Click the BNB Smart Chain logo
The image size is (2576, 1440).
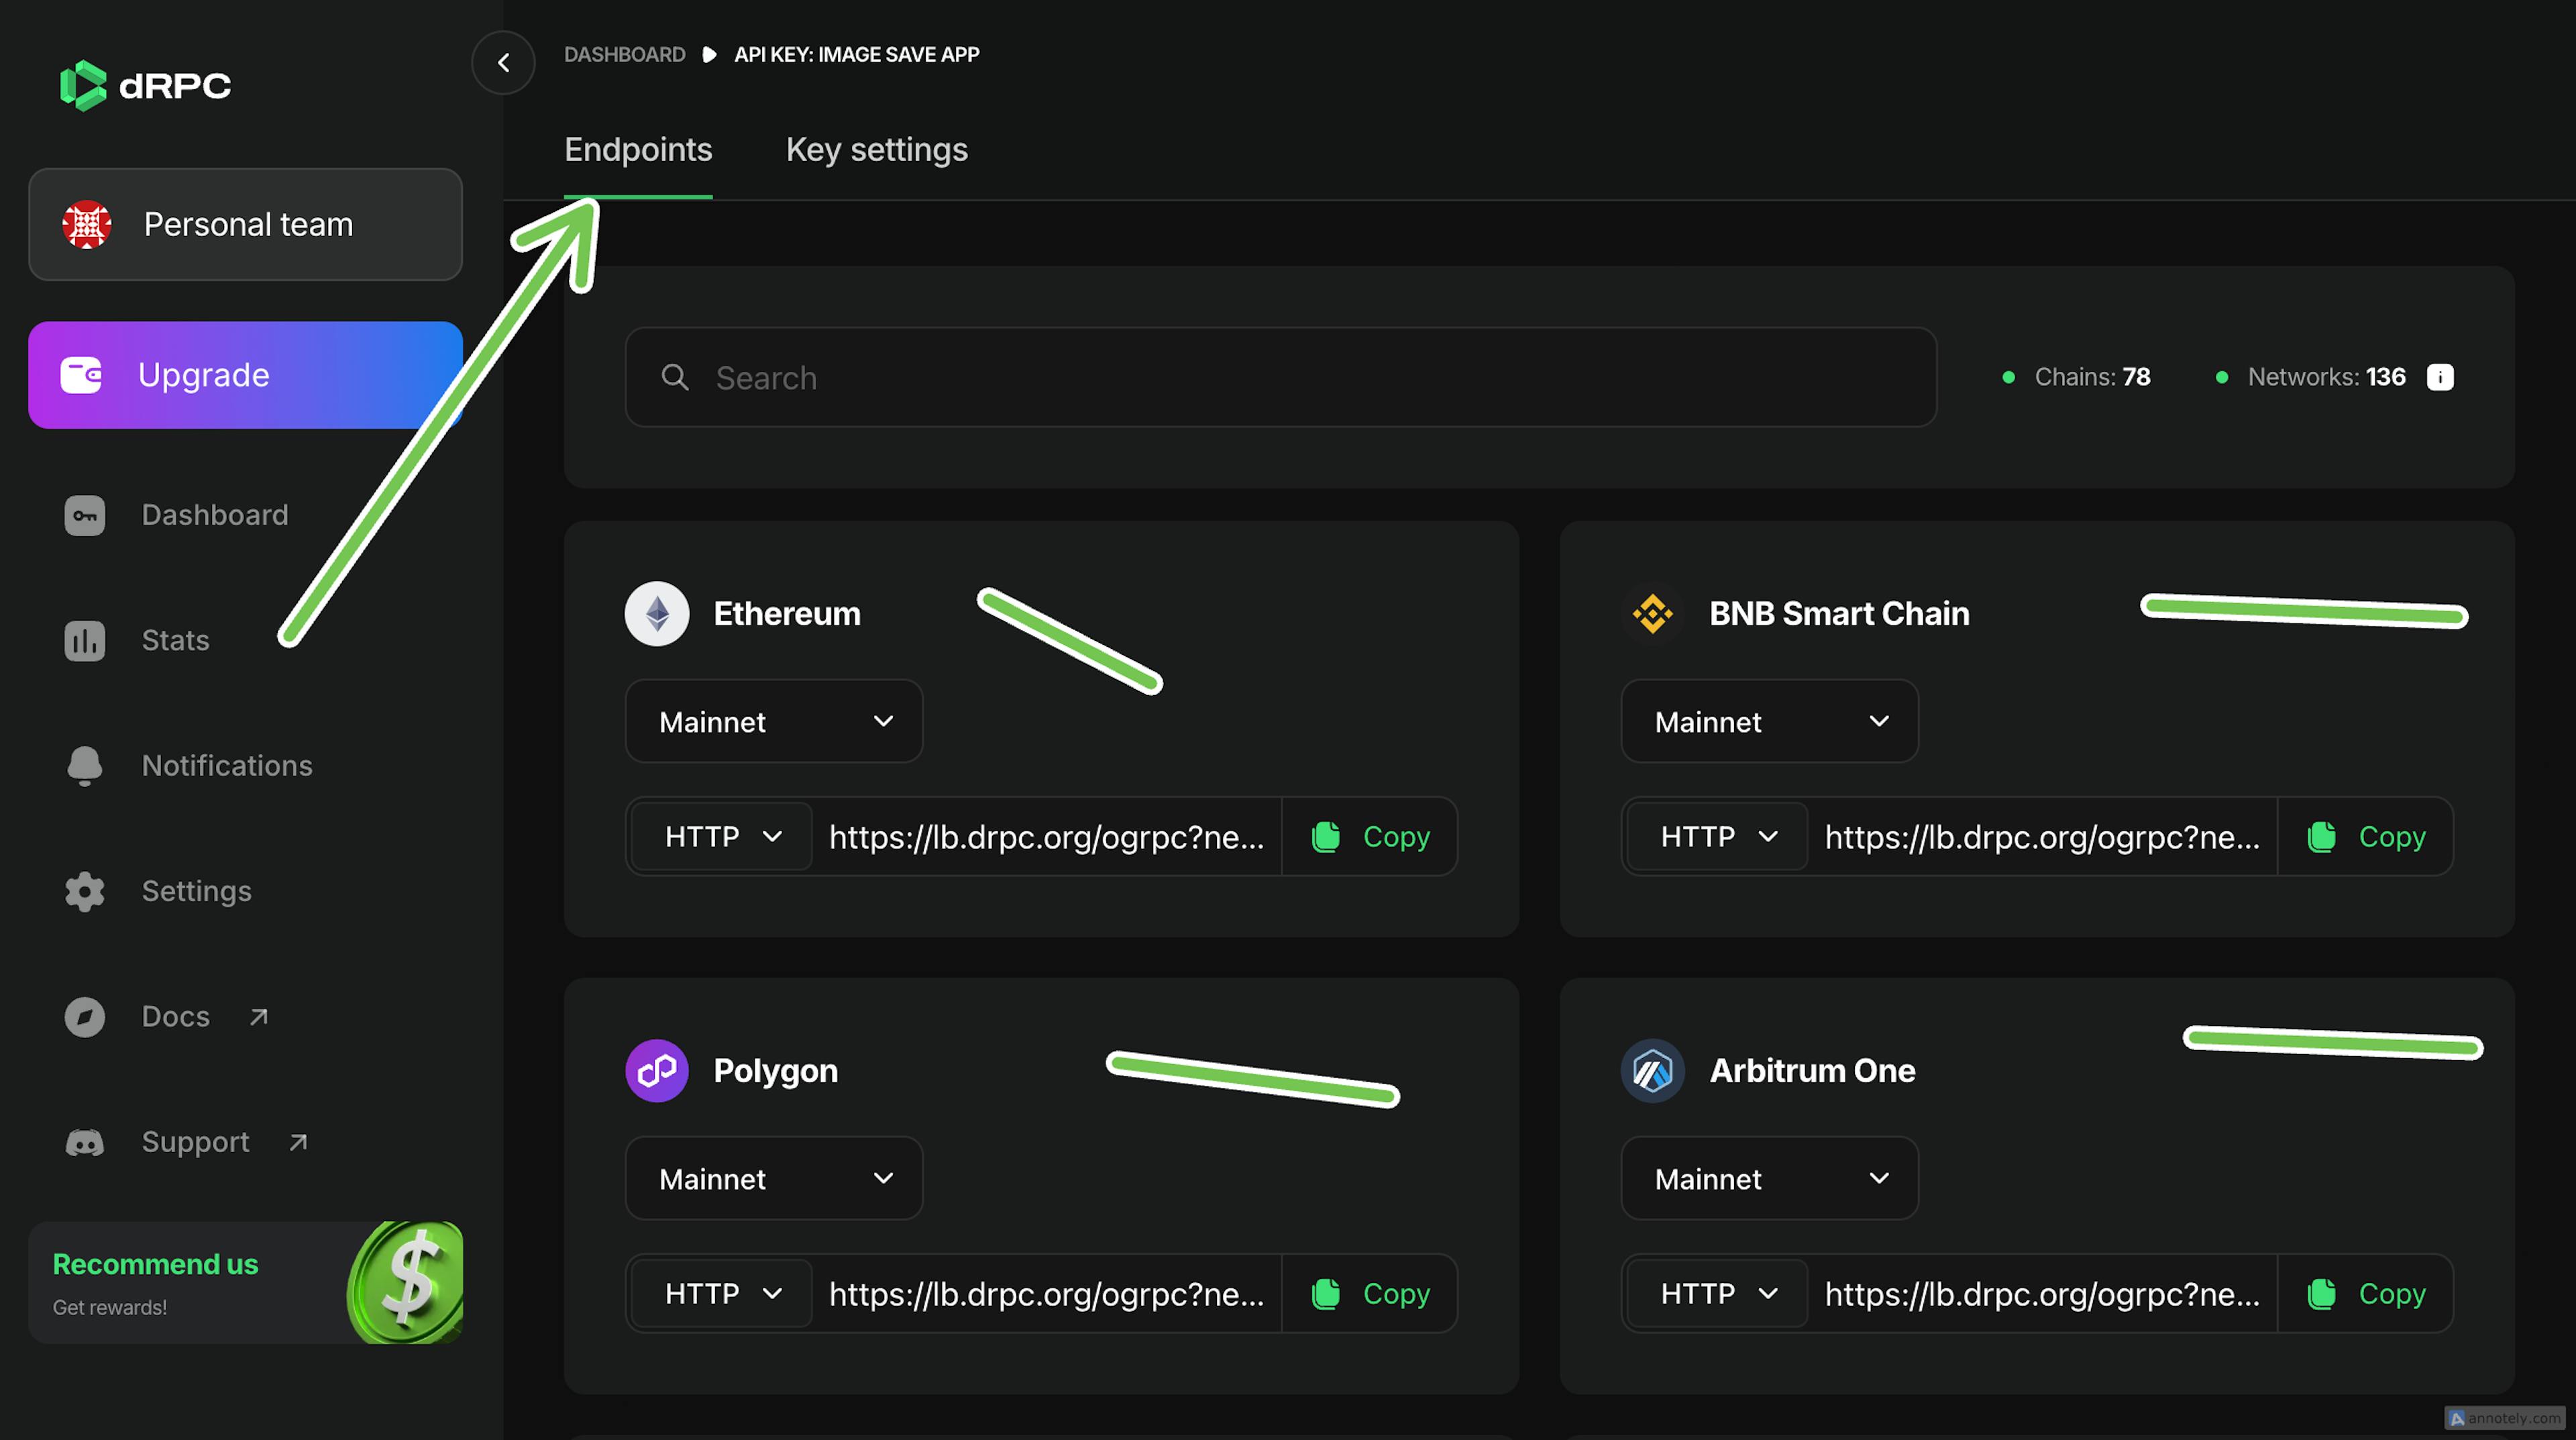pyautogui.click(x=1653, y=613)
